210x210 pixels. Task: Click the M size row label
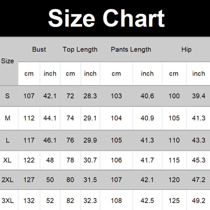pos(8,118)
